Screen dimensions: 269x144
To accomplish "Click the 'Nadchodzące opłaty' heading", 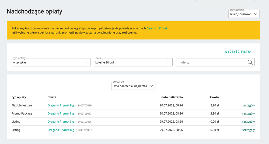I will pos(34,12).
